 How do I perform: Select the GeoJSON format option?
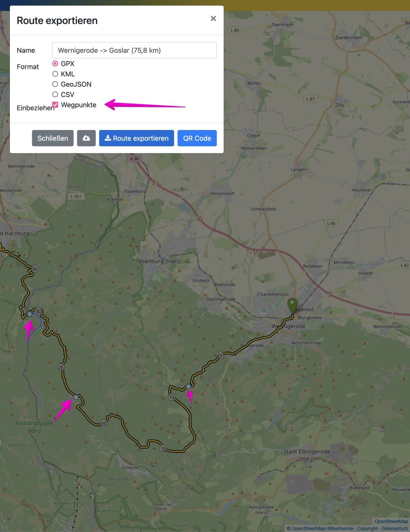(x=55, y=84)
